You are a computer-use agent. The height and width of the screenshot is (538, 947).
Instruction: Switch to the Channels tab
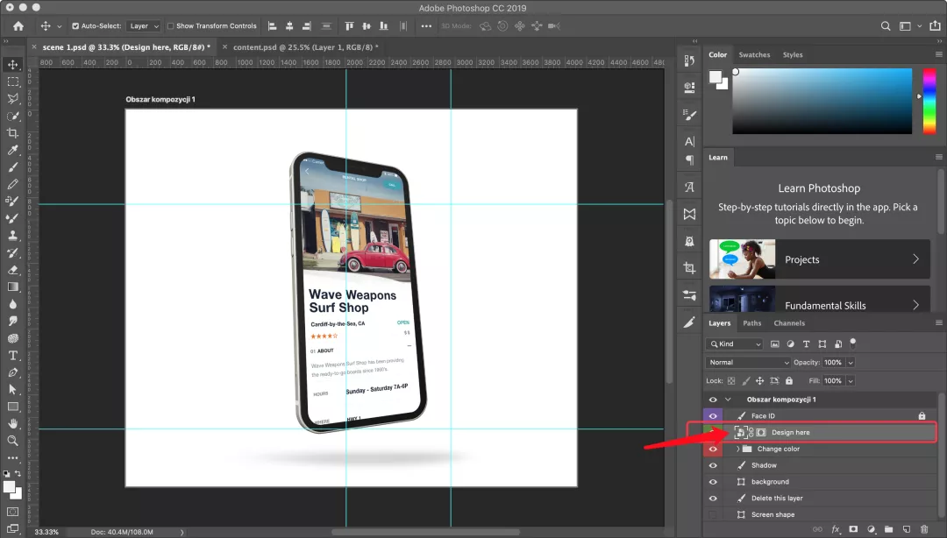click(x=789, y=323)
